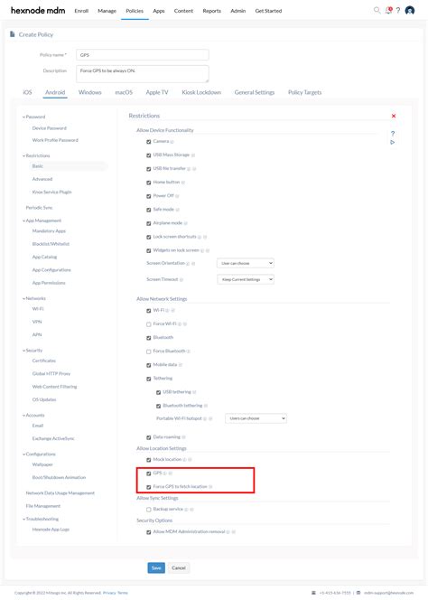Viewport: 428px width, 600px height.
Task: Toggle Force GPS to fetch location checkbox
Action: click(149, 487)
